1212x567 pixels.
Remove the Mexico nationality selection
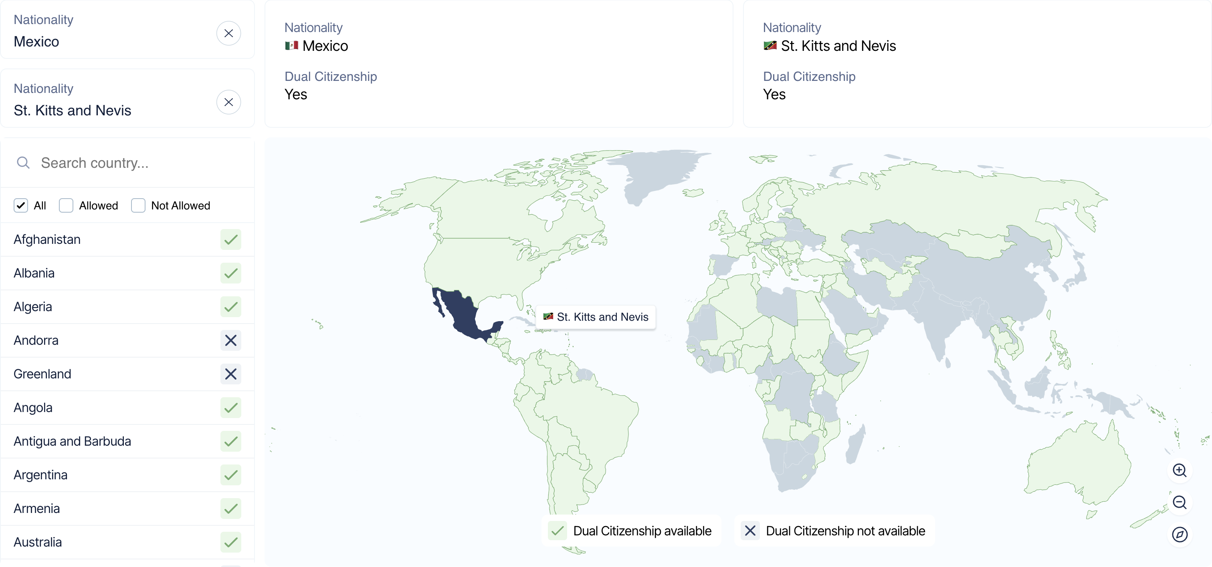(229, 33)
